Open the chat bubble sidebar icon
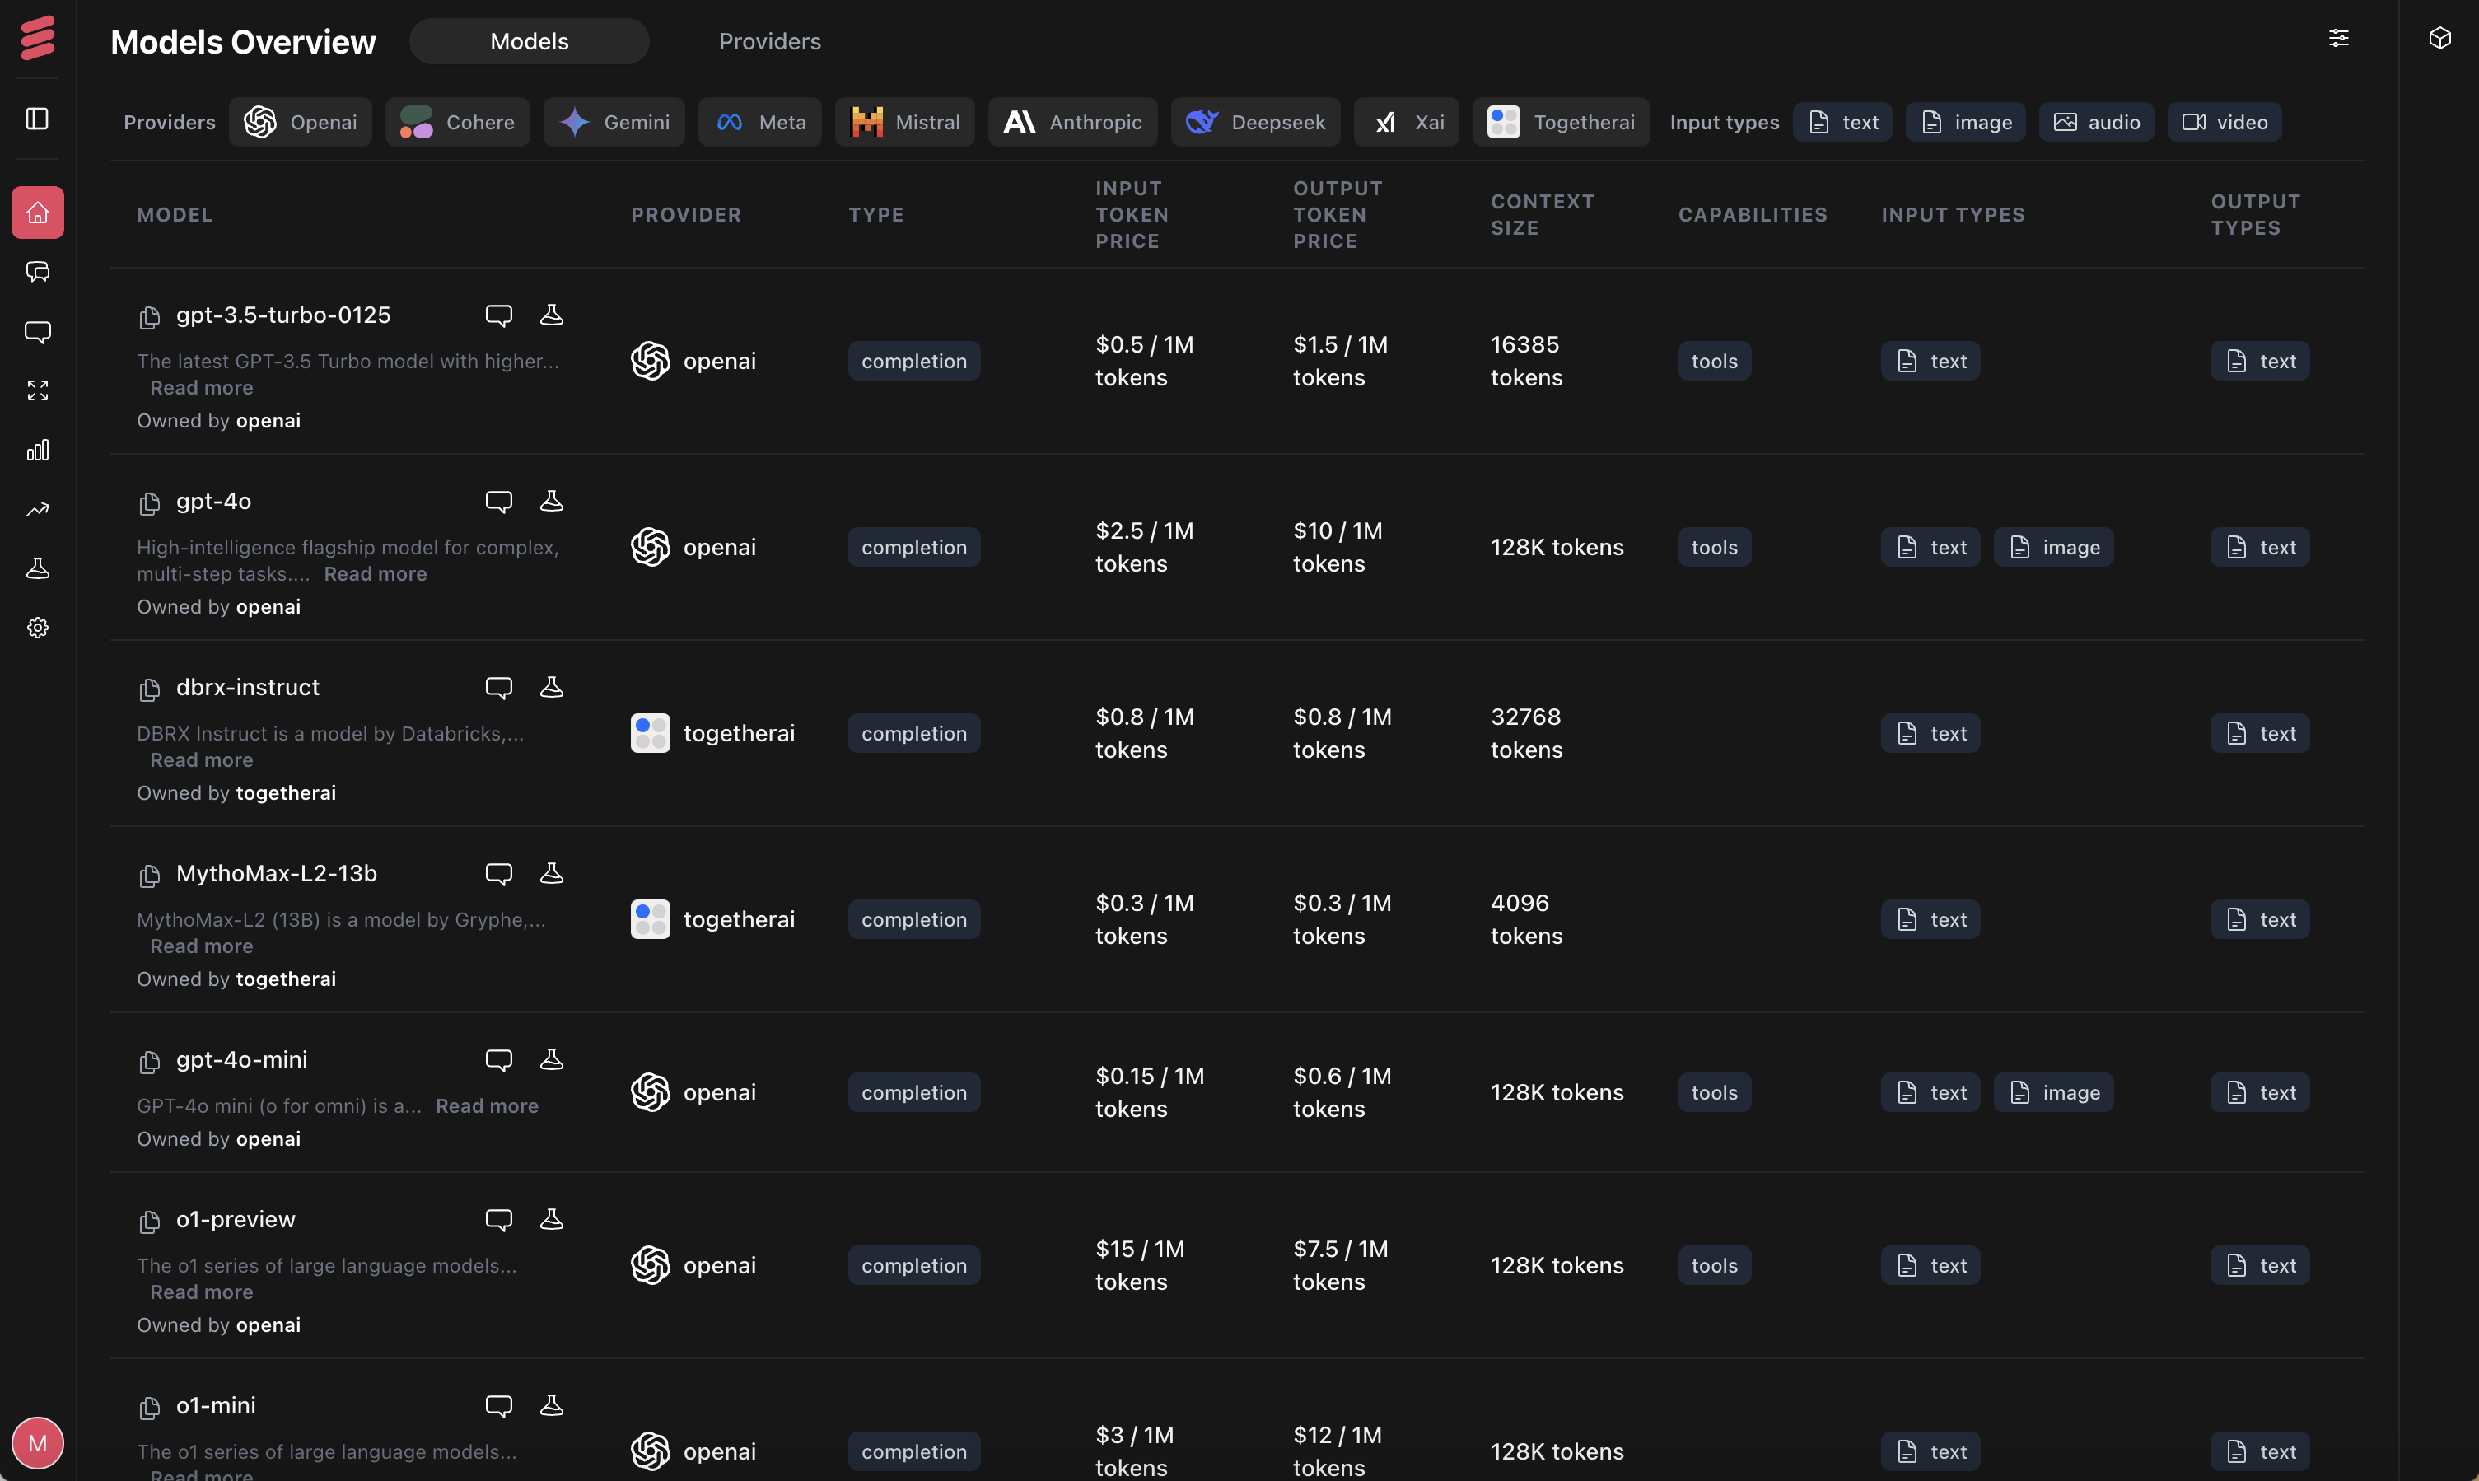This screenshot has height=1481, width=2479. pyautogui.click(x=38, y=331)
